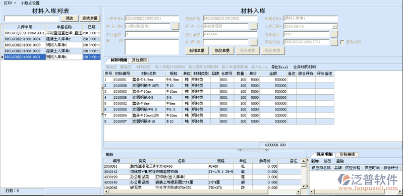The image size is (403, 196).
Task: Click 导出Excel in material toolbar
Action: [x=279, y=67]
